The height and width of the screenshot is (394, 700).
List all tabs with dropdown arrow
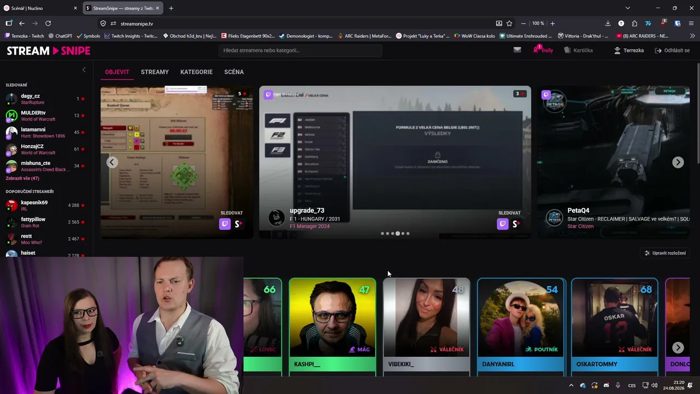click(x=628, y=8)
